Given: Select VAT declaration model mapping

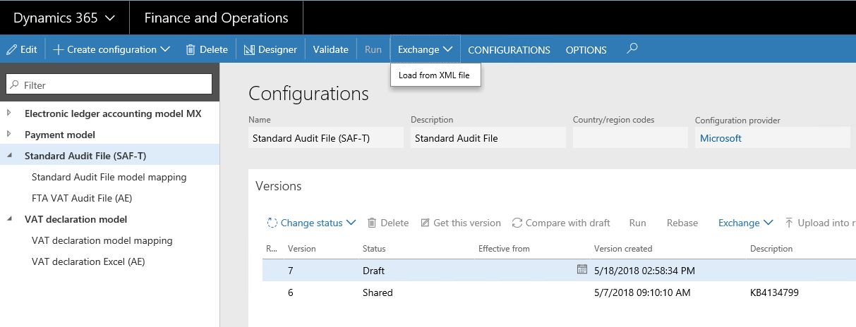Looking at the screenshot, I should point(102,240).
